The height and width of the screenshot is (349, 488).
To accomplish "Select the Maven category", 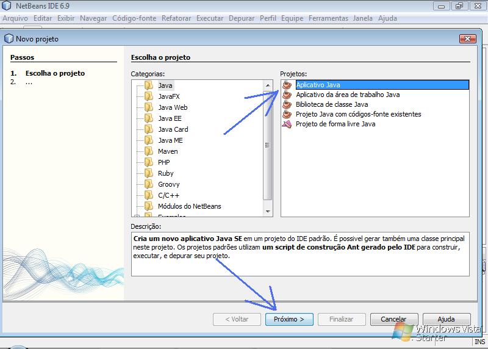I will point(168,151).
